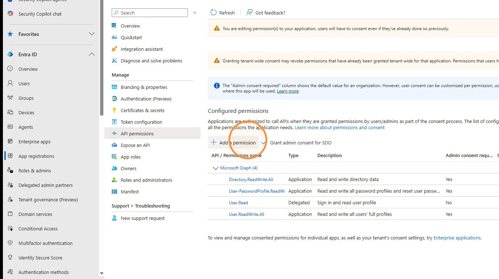
Task: Click the Favorites star icon
Action: click(x=11, y=34)
